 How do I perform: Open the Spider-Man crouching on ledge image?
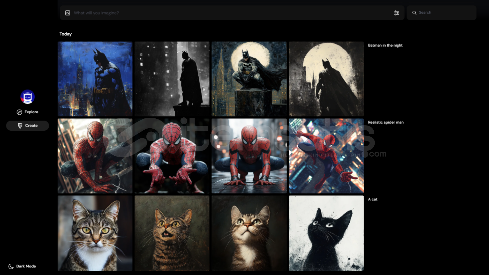[x=95, y=156]
